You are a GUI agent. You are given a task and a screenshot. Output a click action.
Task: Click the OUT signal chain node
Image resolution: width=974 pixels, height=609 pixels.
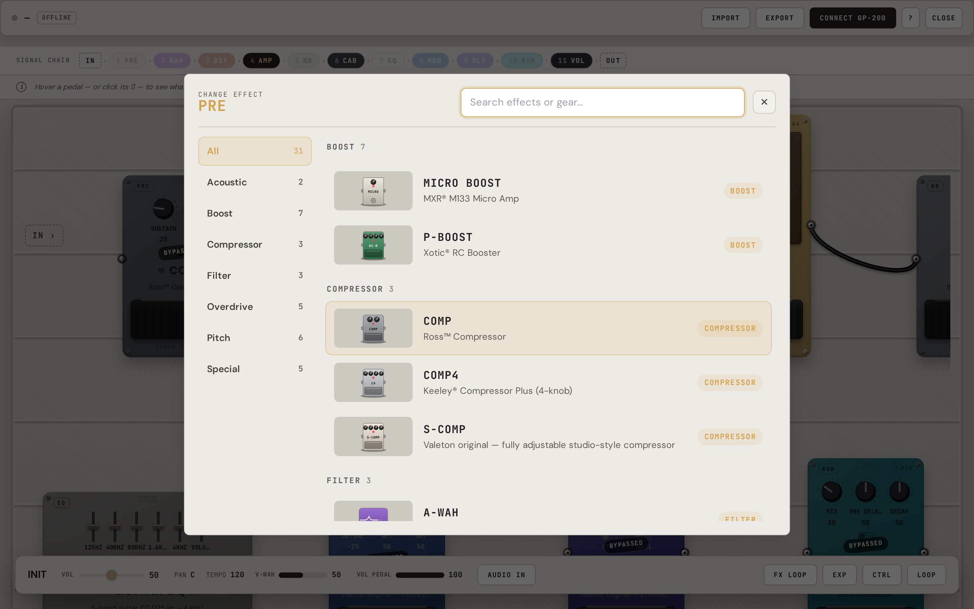613,61
